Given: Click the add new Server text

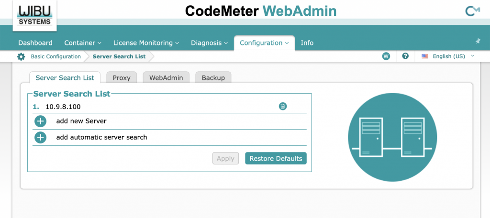Looking at the screenshot, I should click(x=81, y=121).
